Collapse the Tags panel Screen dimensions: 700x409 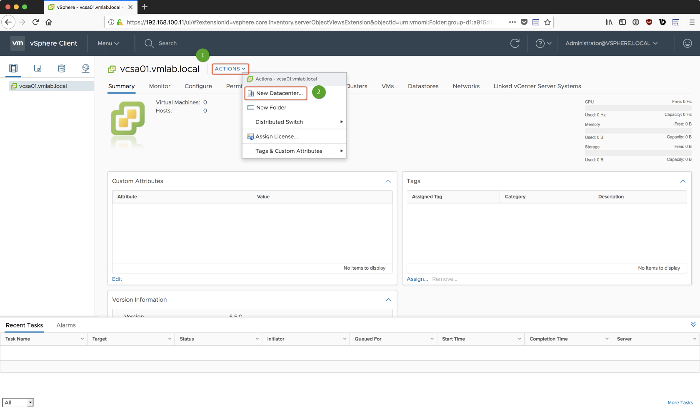pyautogui.click(x=682, y=181)
